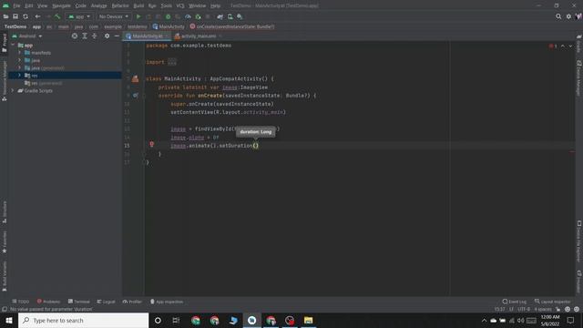Open IDE settings gear at top right
Screen dimensions: 583x328
(x=568, y=16)
